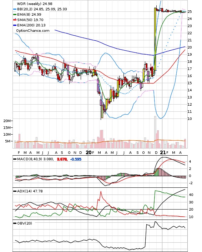The height and width of the screenshot is (252, 202).
Task: Select the OBV(20) indicator label
Action: click(25, 223)
